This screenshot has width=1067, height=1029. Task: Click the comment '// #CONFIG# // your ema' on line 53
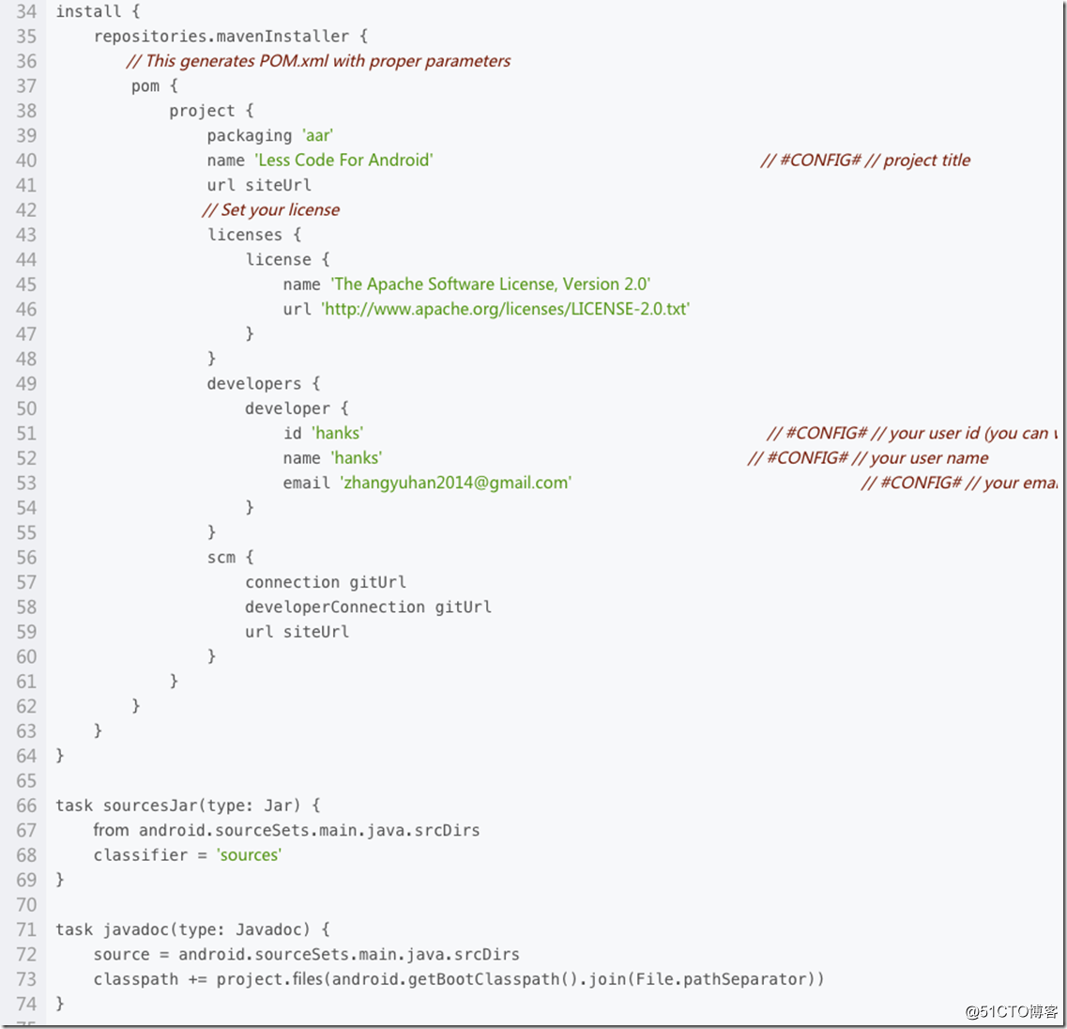coord(959,483)
